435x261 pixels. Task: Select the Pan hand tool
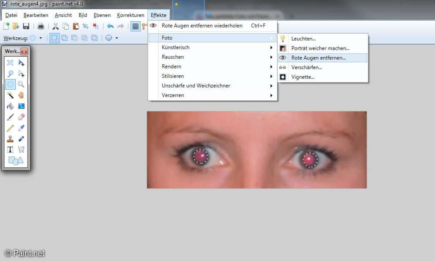pos(21,95)
